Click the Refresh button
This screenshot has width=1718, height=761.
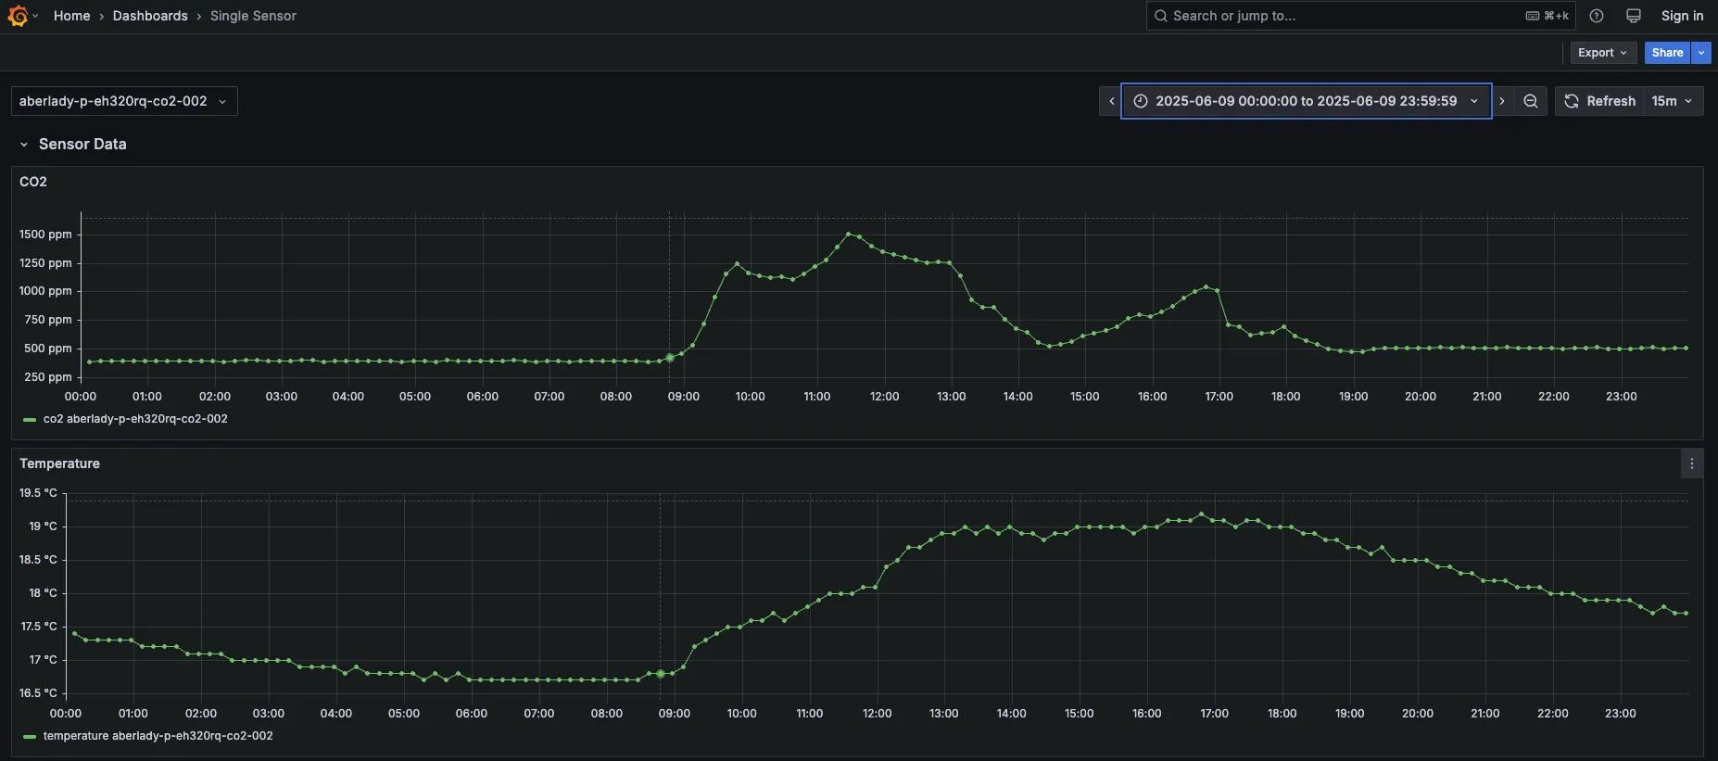pyautogui.click(x=1600, y=101)
